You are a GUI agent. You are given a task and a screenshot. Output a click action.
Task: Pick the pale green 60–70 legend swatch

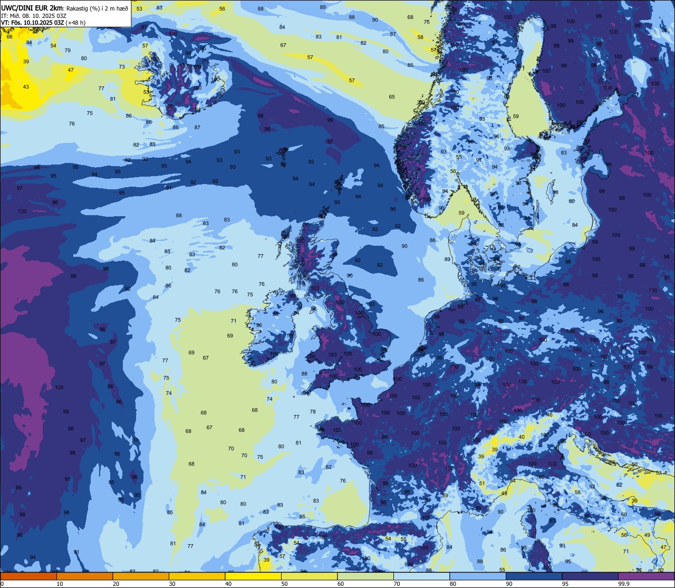(365, 576)
